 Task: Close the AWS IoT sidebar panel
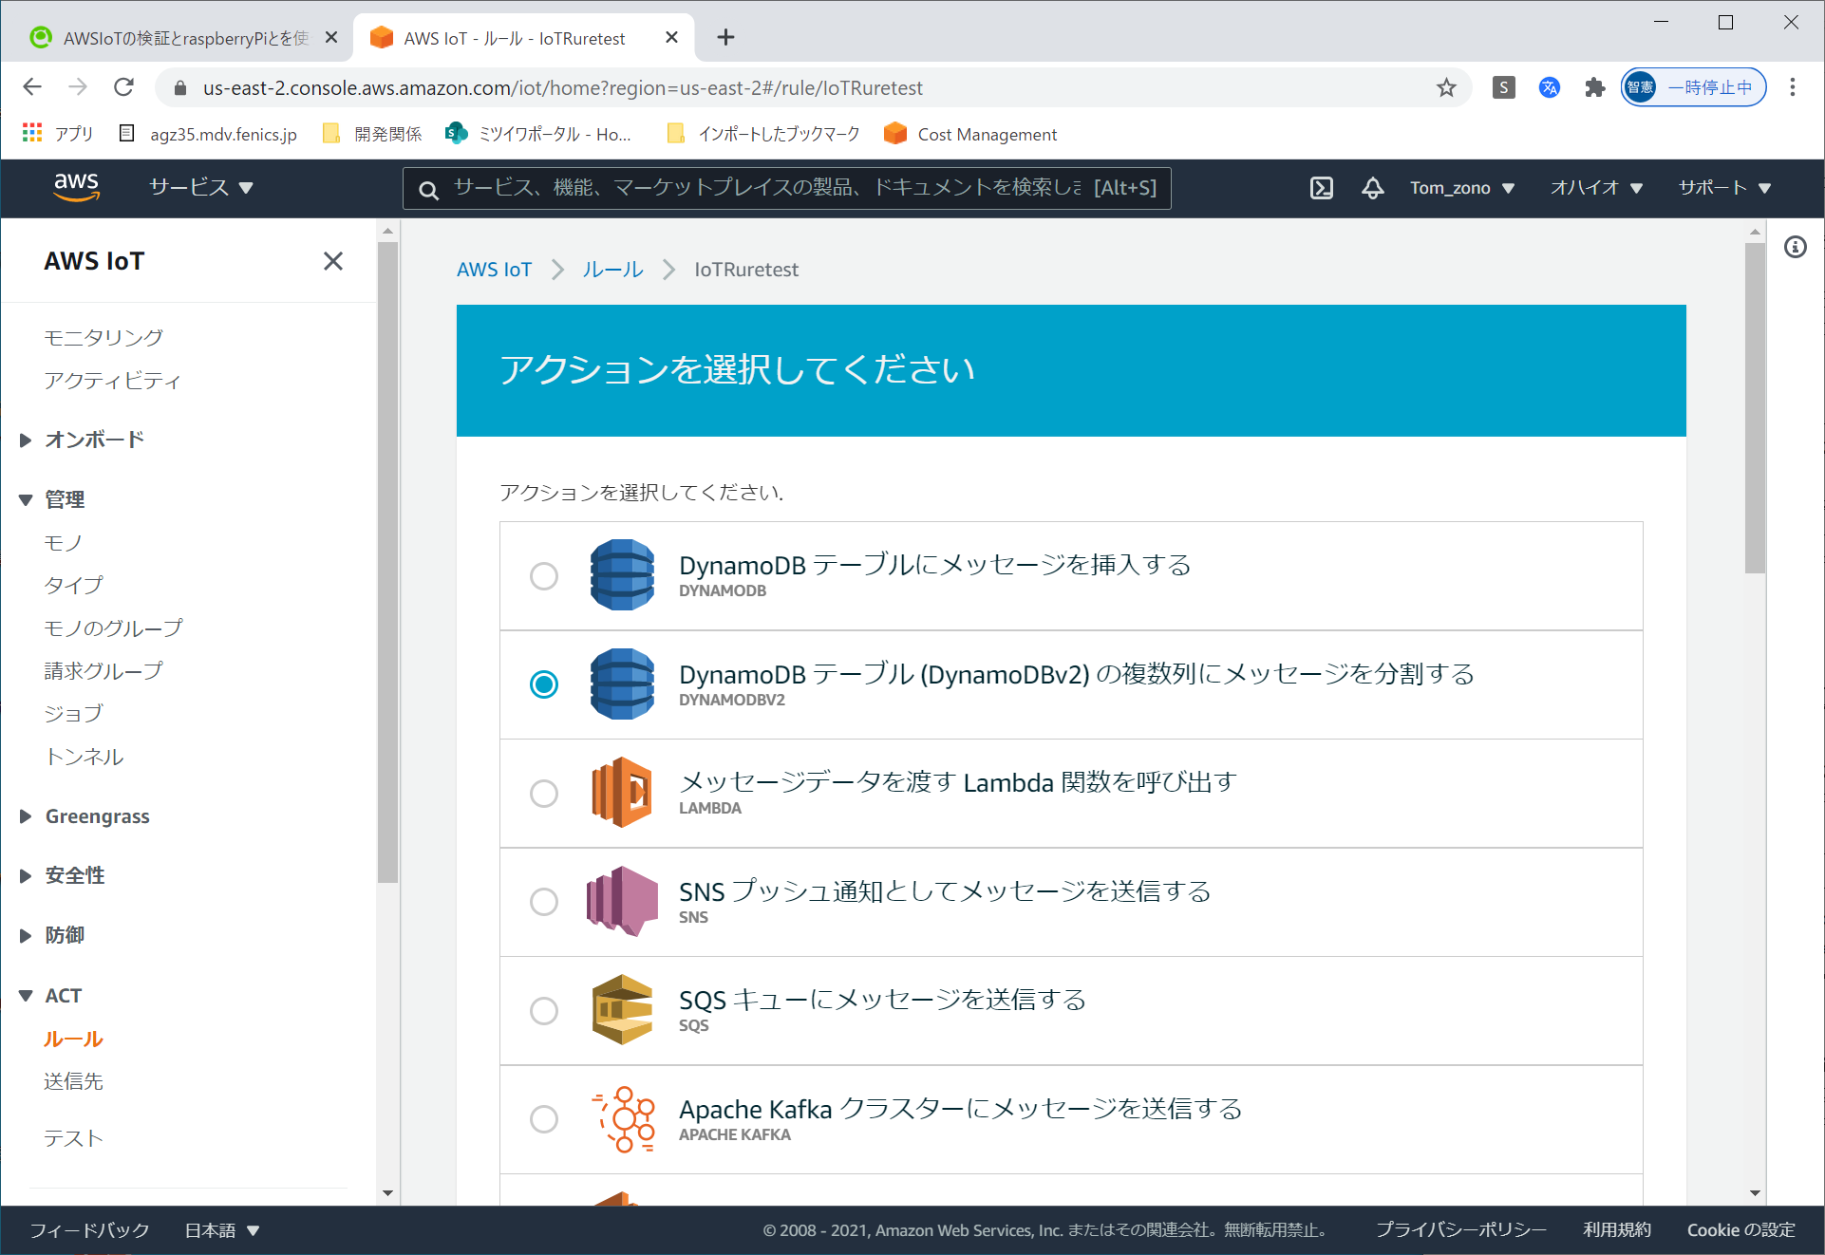click(x=332, y=261)
